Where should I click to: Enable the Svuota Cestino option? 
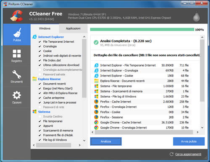40,116
